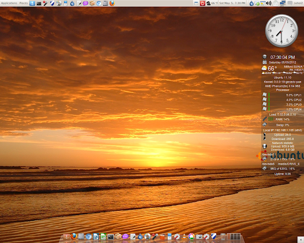304x243 pixels.
Task: Open the mail envelope indicator
Action: point(276,3)
